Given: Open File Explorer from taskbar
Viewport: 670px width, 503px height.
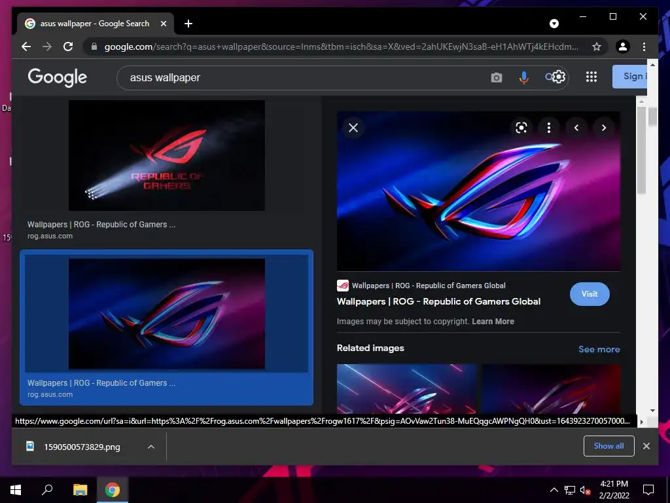Looking at the screenshot, I should click(x=80, y=490).
